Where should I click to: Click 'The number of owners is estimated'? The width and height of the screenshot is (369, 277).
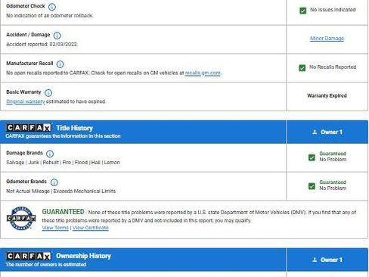pyautogui.click(x=46, y=264)
